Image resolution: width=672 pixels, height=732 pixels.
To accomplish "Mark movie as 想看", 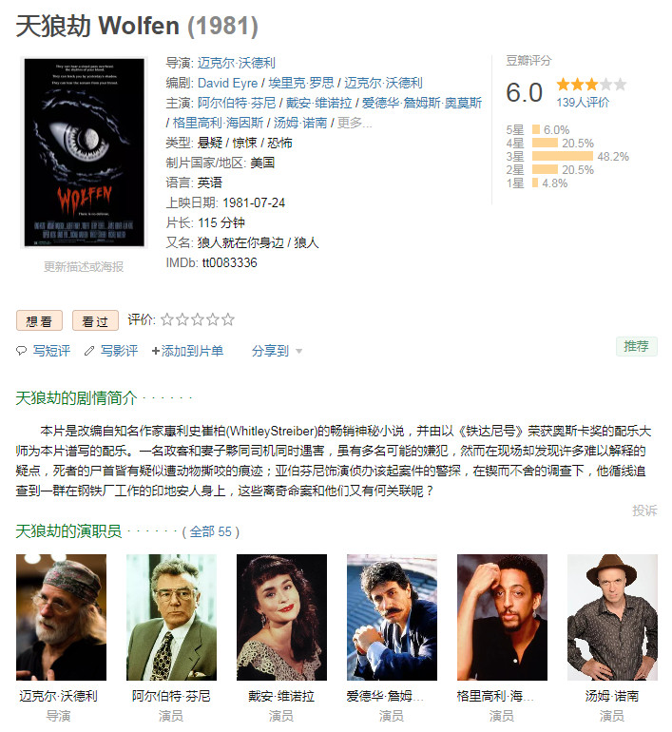I will point(39,320).
